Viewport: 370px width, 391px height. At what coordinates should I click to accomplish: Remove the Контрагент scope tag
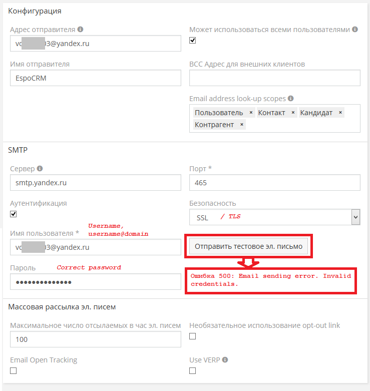coord(241,125)
